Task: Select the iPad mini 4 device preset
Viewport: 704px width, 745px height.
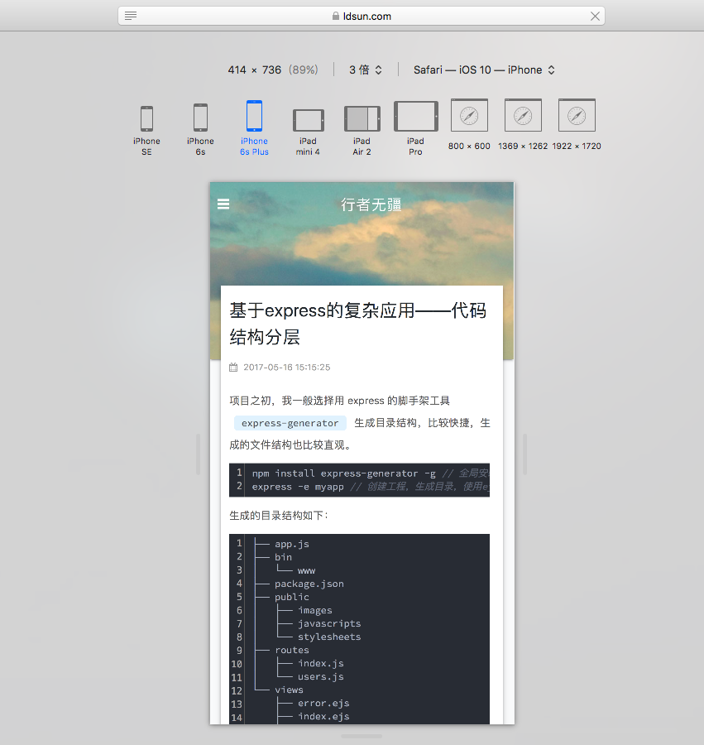Action: (308, 132)
